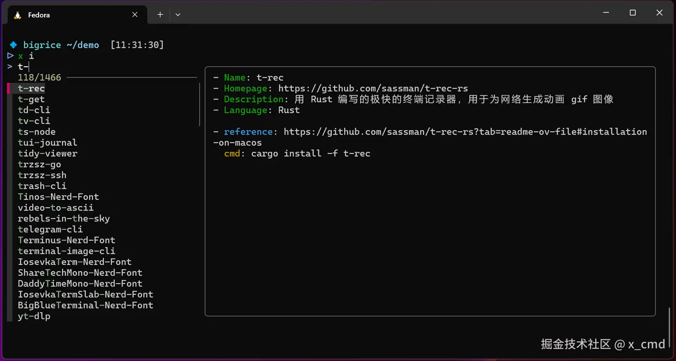Viewport: 676px width, 361px height.
Task: Select Tinos-Nerd-Font in the list
Action: 58,196
